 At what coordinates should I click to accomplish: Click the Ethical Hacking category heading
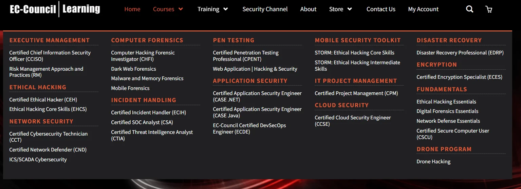38,87
